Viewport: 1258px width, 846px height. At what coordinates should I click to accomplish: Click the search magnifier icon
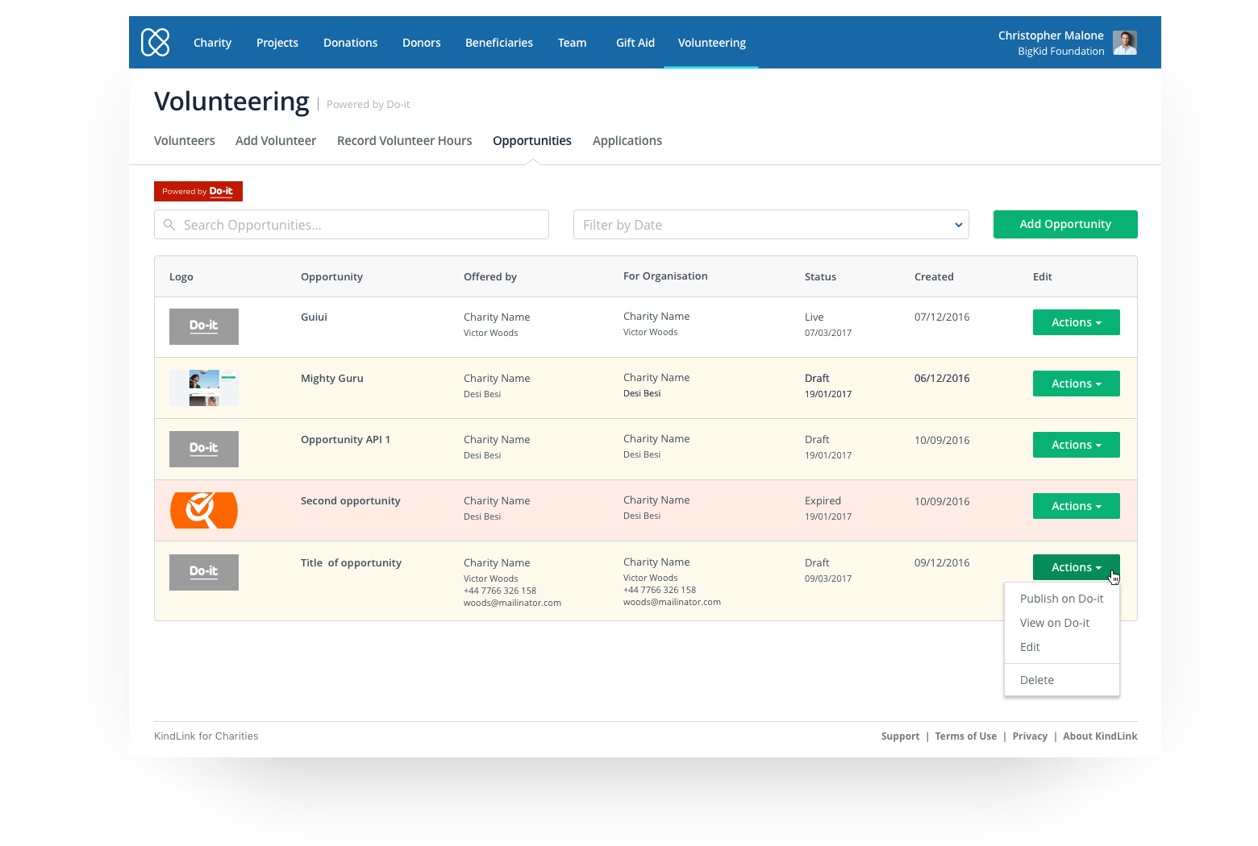click(x=169, y=225)
